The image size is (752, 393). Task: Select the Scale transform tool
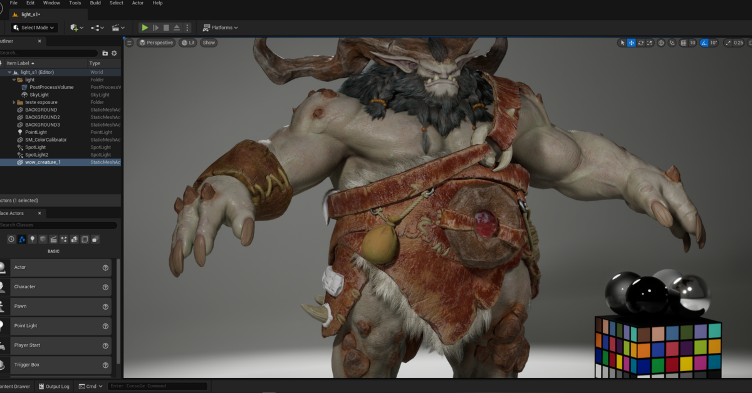tap(649, 43)
